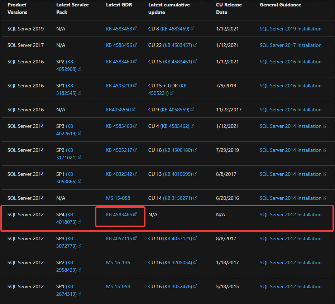Open the CU 16 KB 3205054 link
Screen dimensions: 335x304
coord(178,262)
